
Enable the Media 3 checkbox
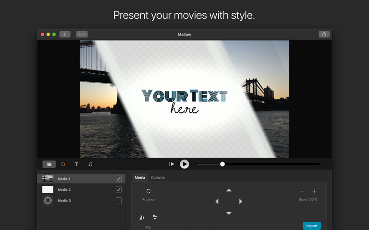[119, 201]
